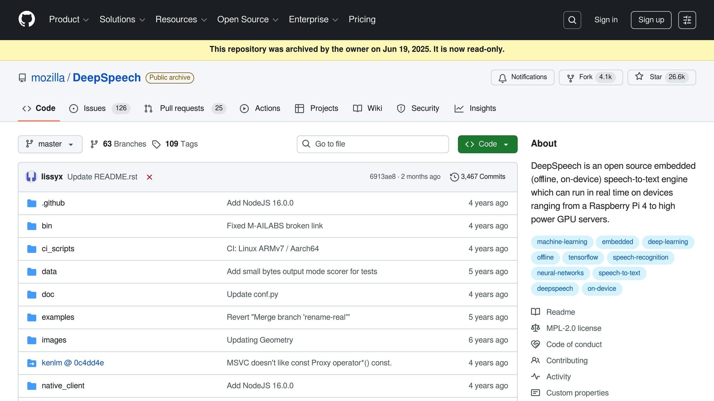
Task: Open the tensorflow topic tag
Action: click(583, 258)
